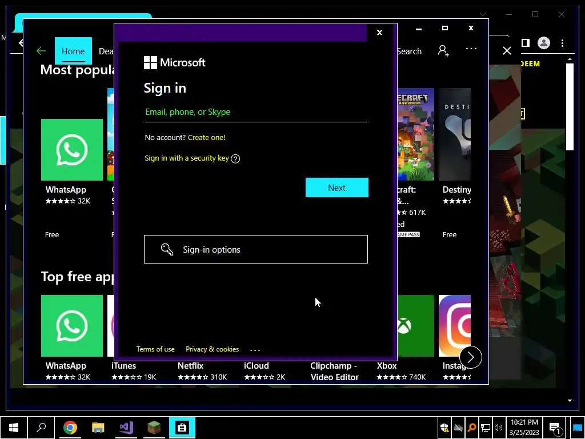Select the Home tab in Store
The image size is (585, 439).
[x=73, y=51]
